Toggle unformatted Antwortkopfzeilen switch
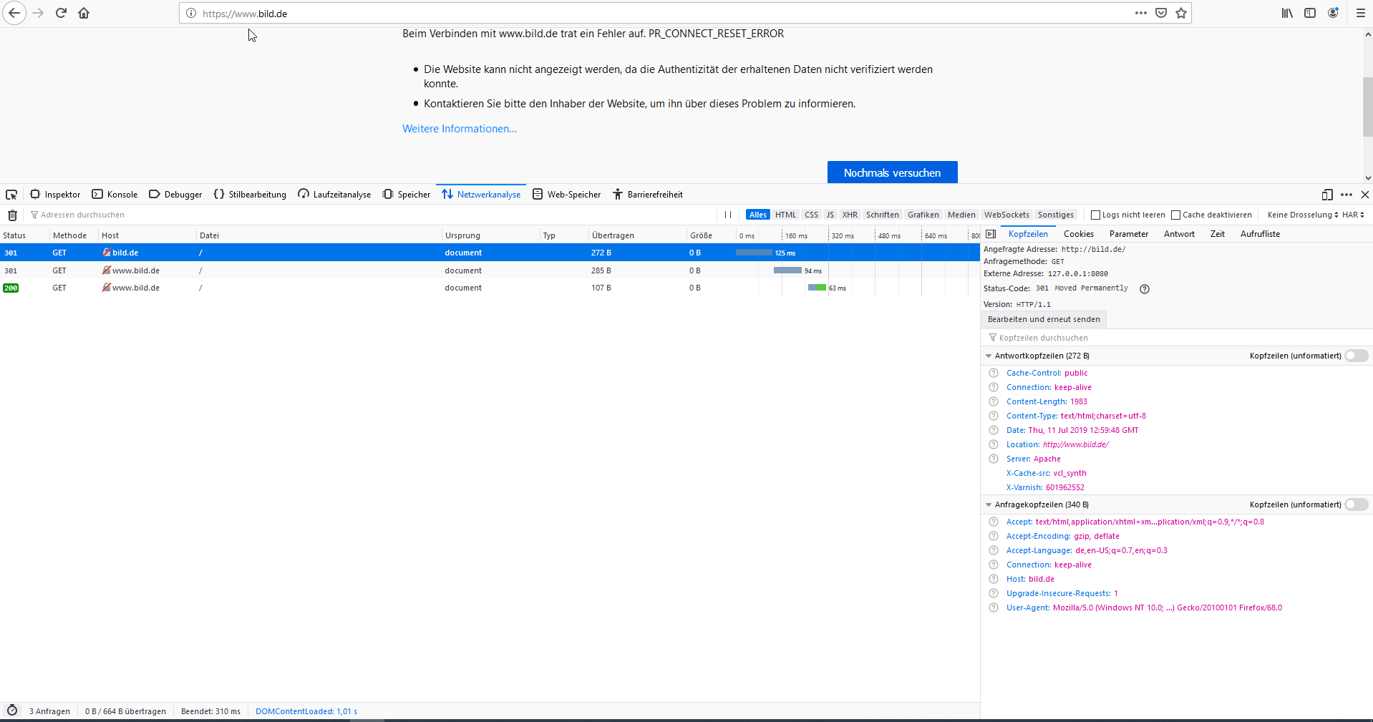Image resolution: width=1373 pixels, height=722 pixels. [1357, 356]
